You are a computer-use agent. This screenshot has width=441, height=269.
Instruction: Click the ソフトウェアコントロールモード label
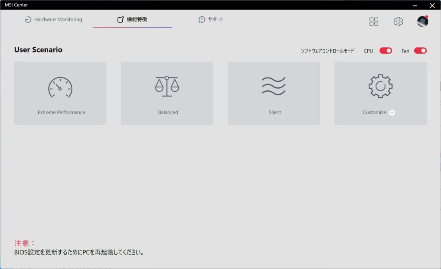[328, 51]
